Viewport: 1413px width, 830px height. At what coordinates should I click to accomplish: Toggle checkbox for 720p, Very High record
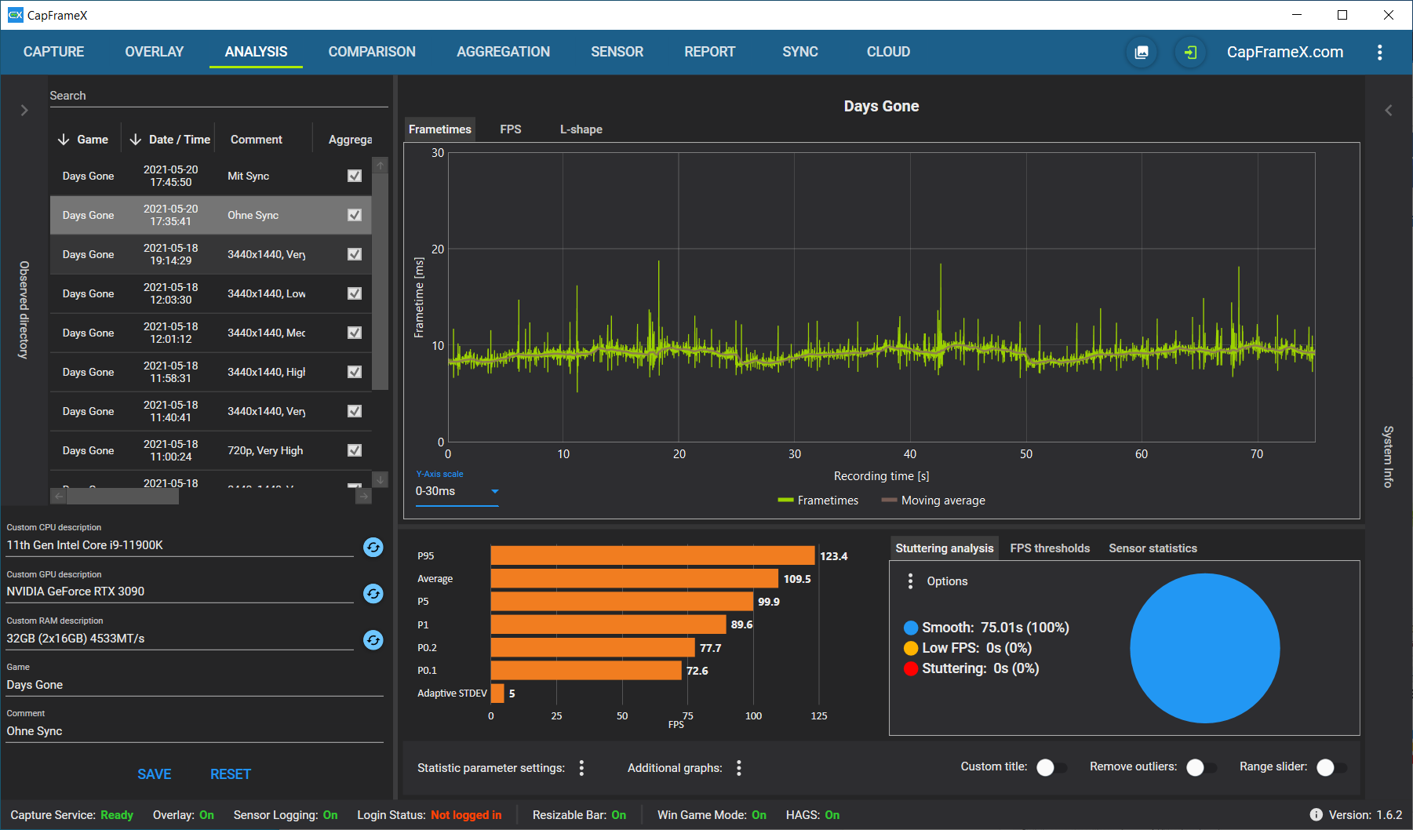click(355, 450)
